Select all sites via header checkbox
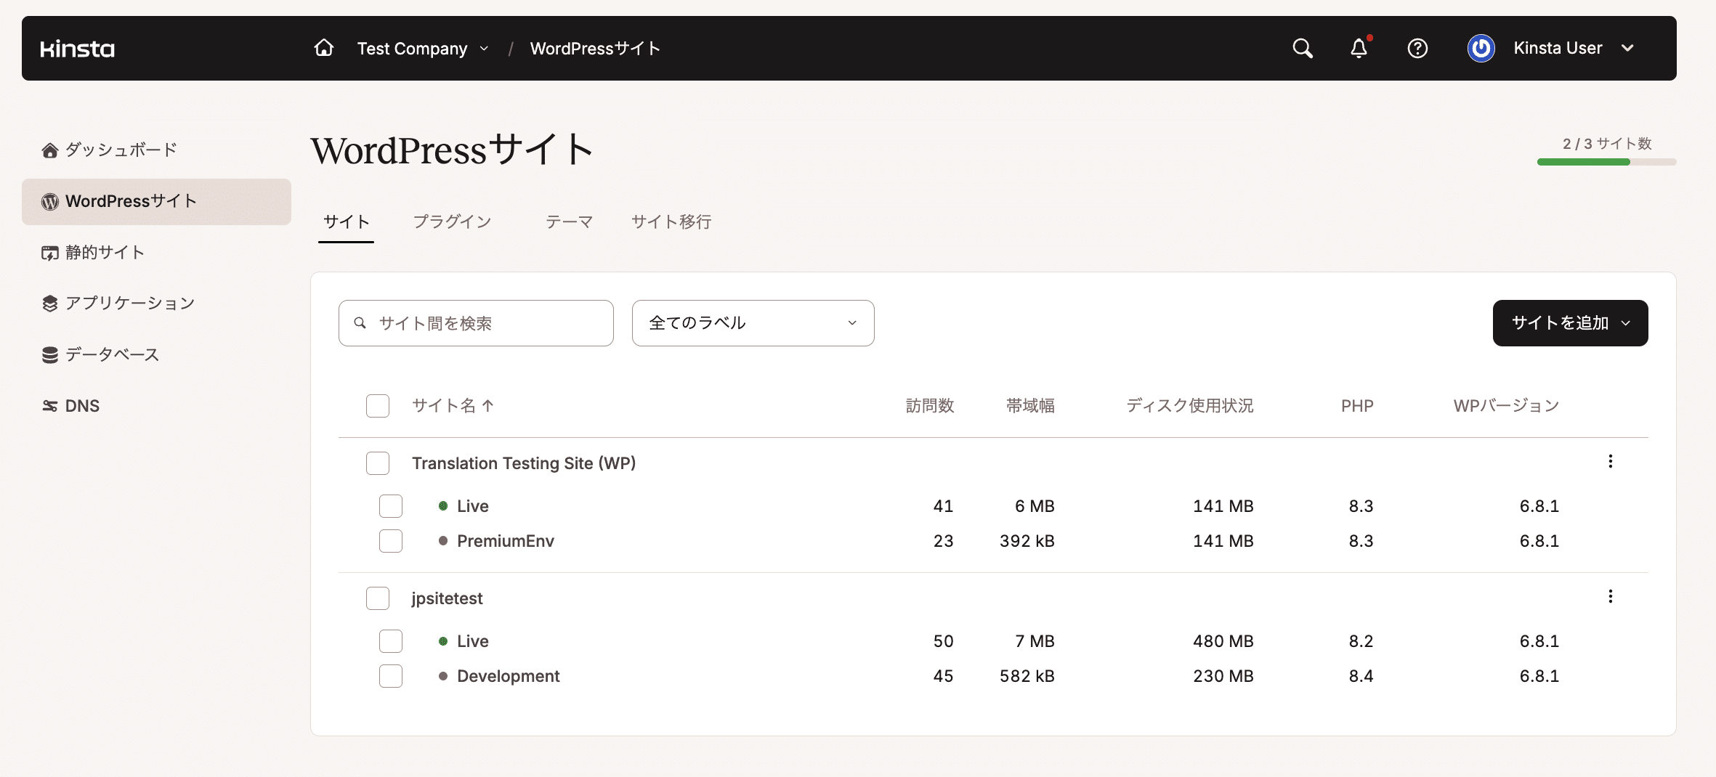Viewport: 1716px width, 777px height. (x=378, y=405)
